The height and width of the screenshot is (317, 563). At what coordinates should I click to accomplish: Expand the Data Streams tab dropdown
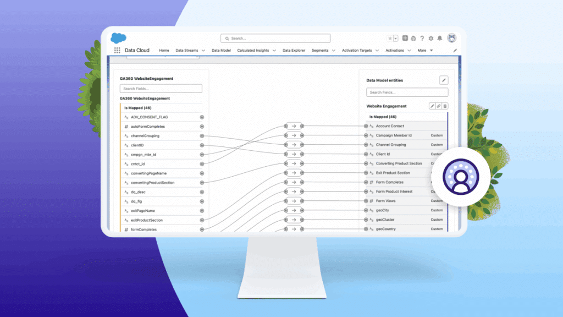click(203, 51)
